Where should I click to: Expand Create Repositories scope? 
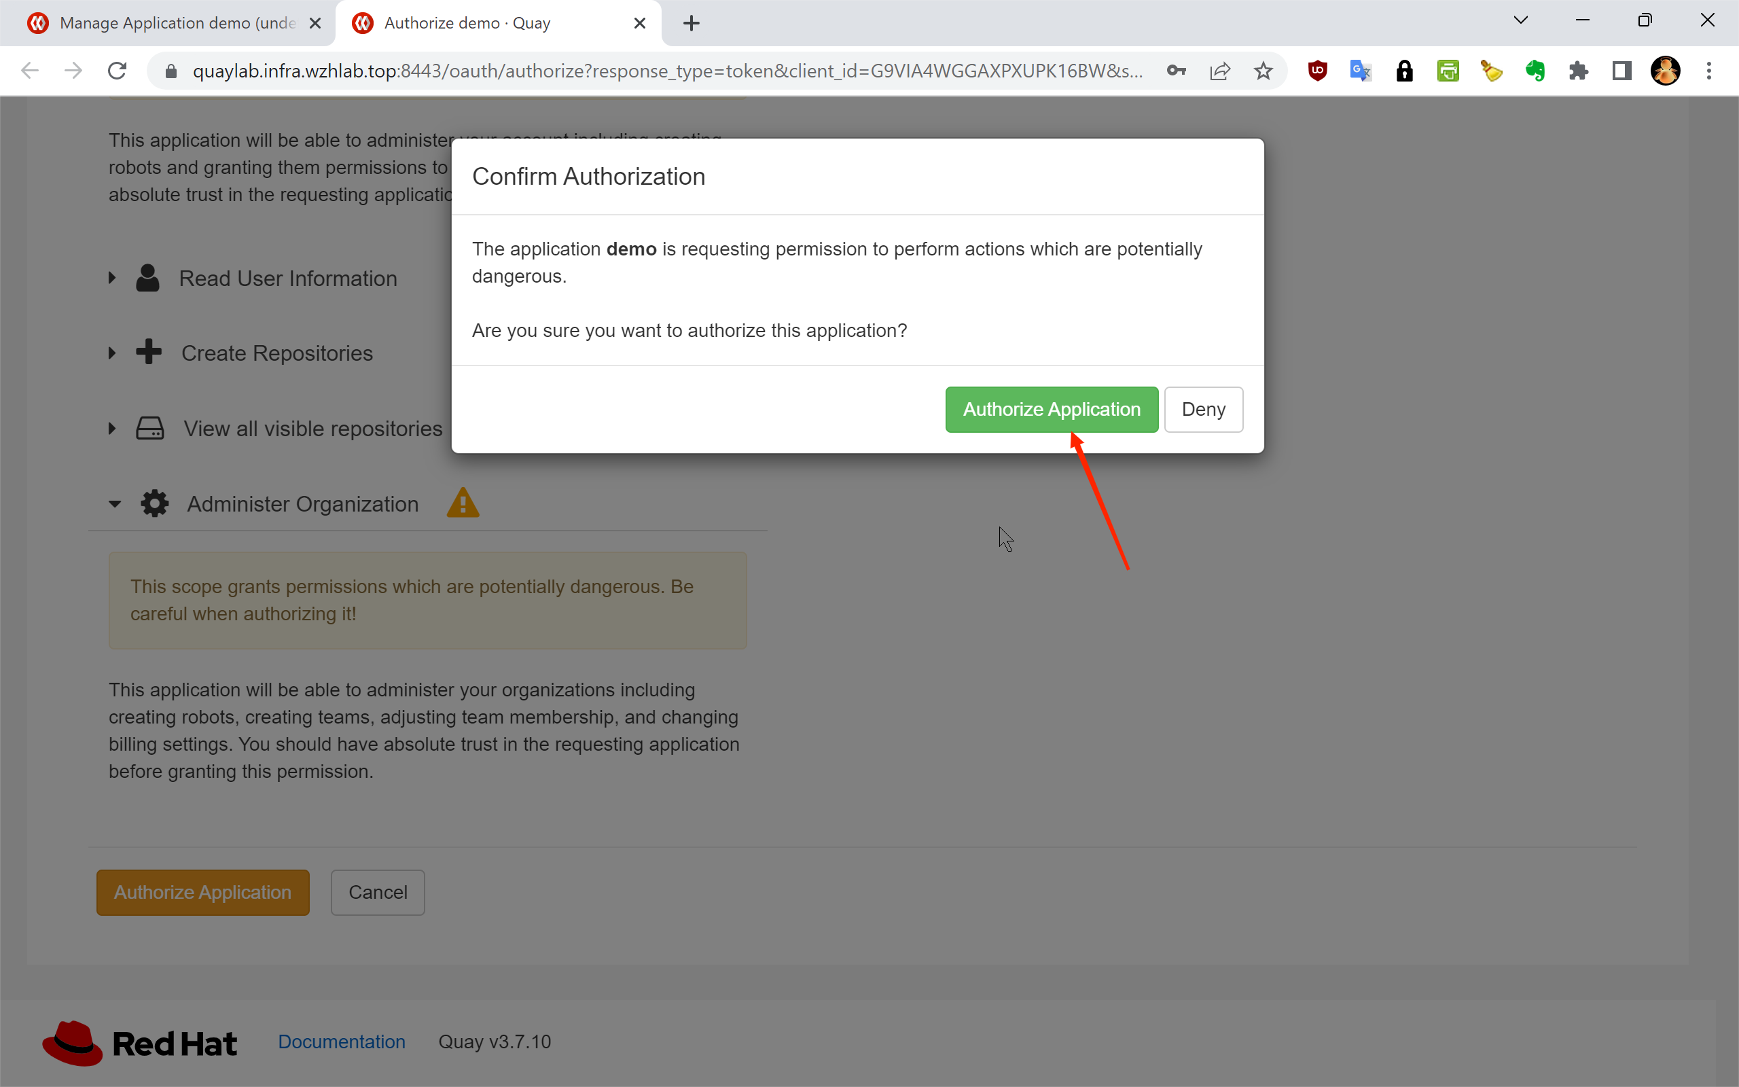tap(276, 353)
